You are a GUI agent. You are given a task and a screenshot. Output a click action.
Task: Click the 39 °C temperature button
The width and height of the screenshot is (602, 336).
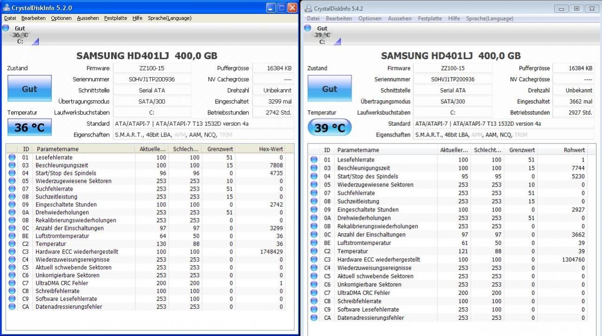tap(330, 127)
